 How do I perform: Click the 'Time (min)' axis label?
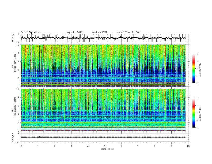pyautogui.click(x=107, y=149)
